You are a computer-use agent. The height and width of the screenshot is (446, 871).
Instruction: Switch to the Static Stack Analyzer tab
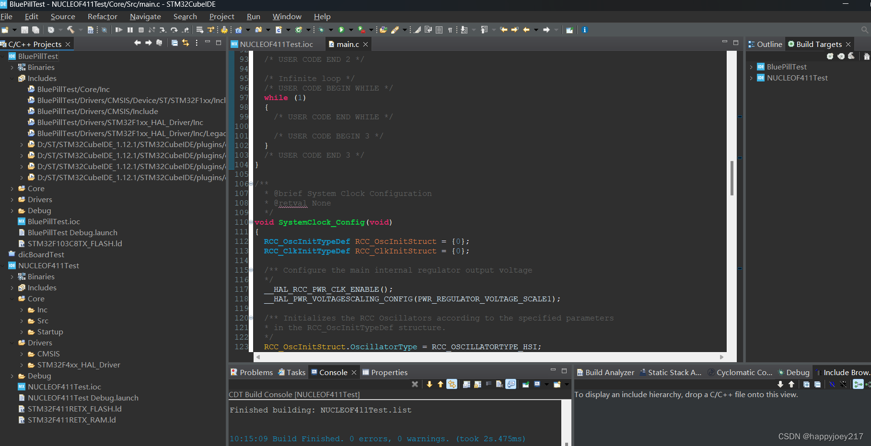click(670, 372)
